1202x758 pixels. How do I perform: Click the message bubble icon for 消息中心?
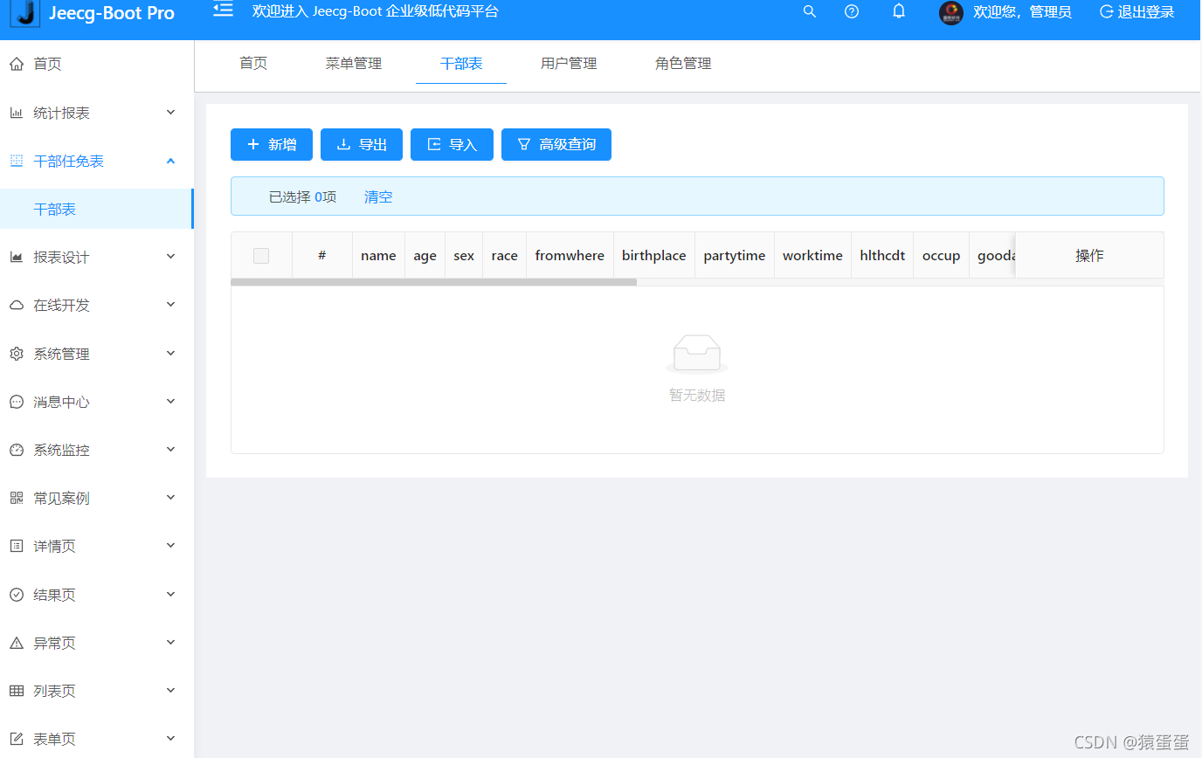[x=16, y=402]
